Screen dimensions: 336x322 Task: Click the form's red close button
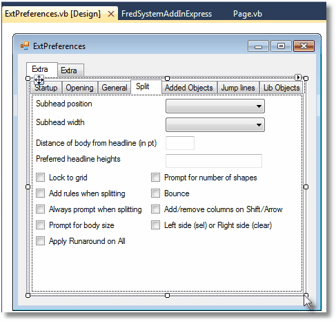(304, 46)
